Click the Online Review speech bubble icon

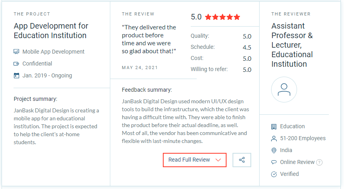coord(274,162)
